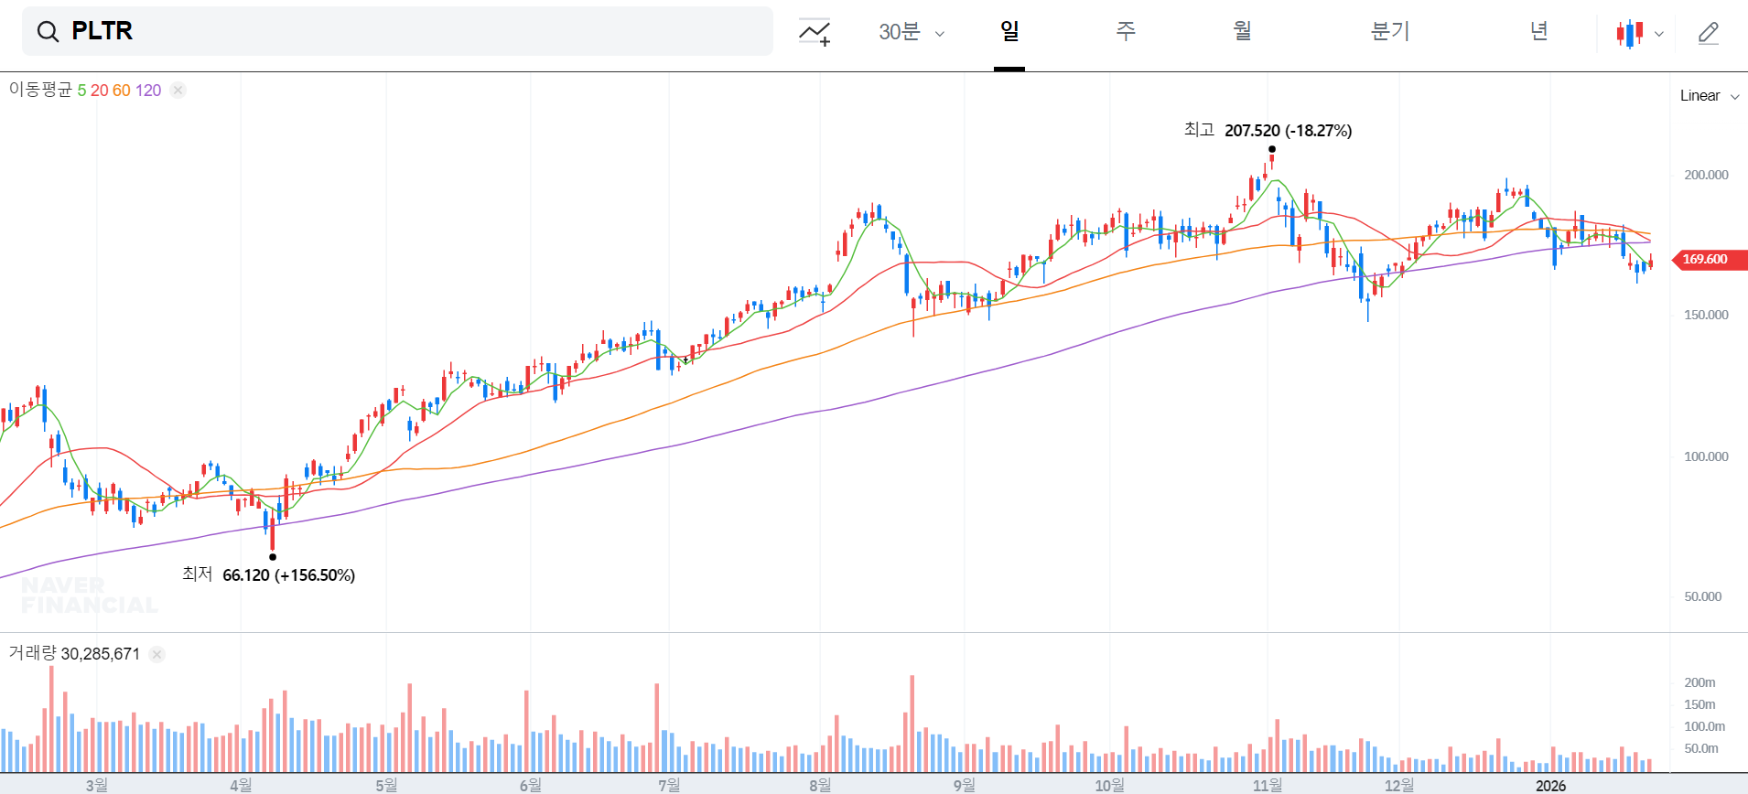Viewport: 1748px width, 794px height.
Task: Click the 200.000 price axis label
Action: [1706, 175]
